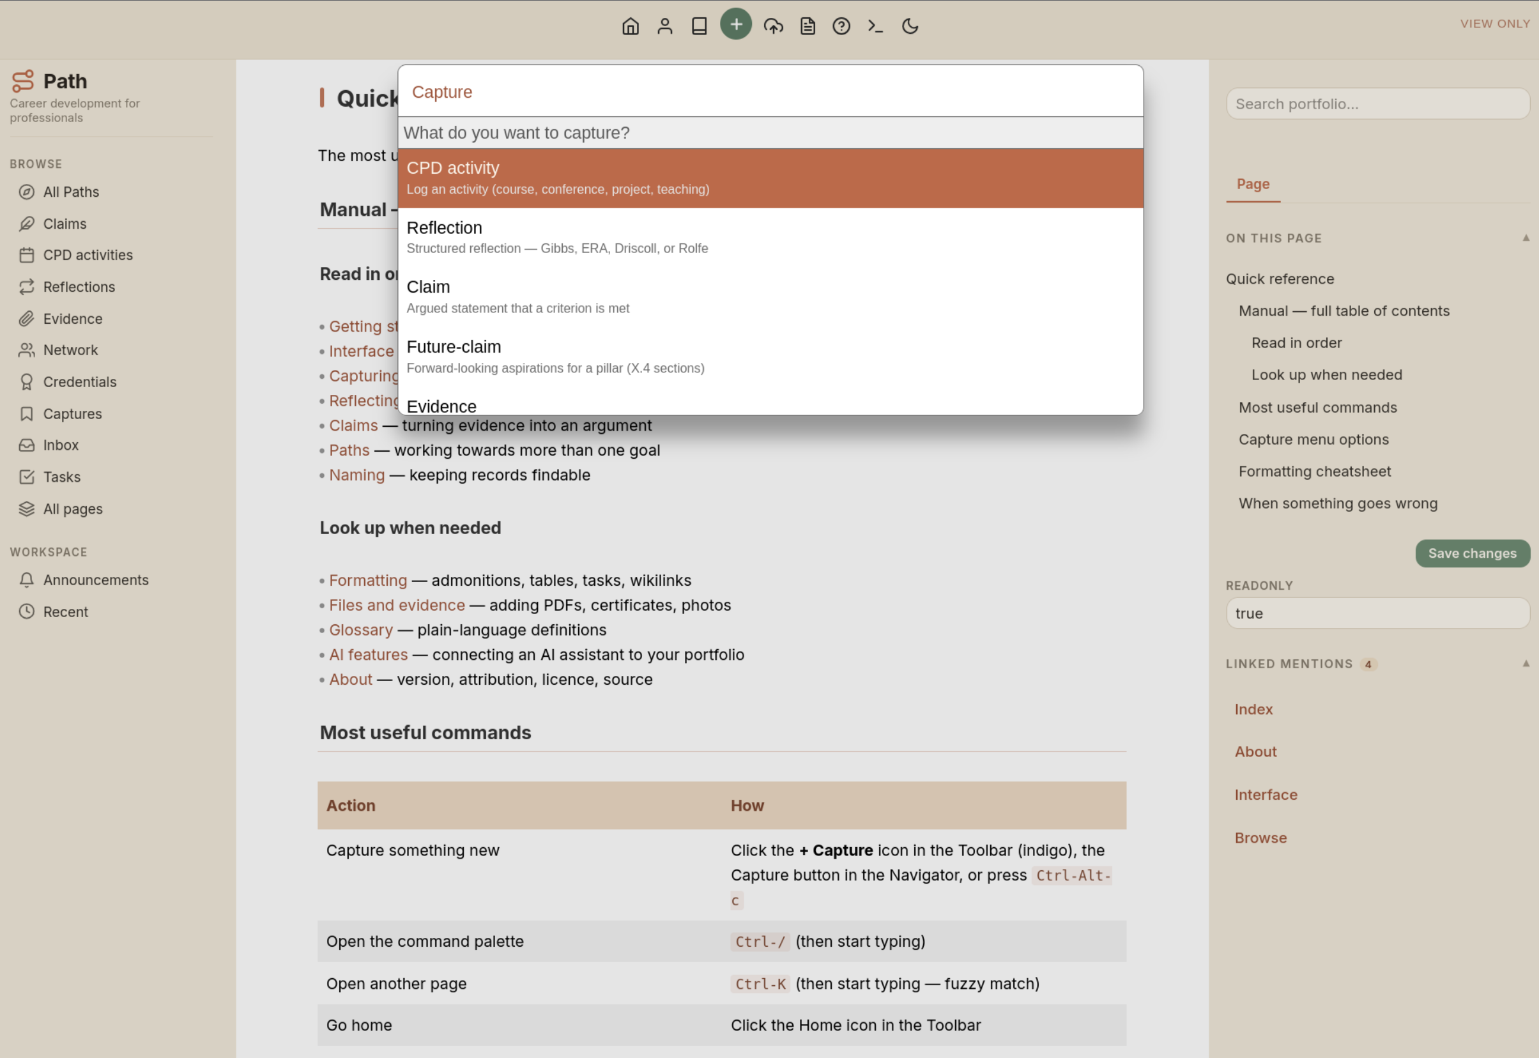Select CPD activity capture option
1539x1058 pixels.
click(770, 178)
